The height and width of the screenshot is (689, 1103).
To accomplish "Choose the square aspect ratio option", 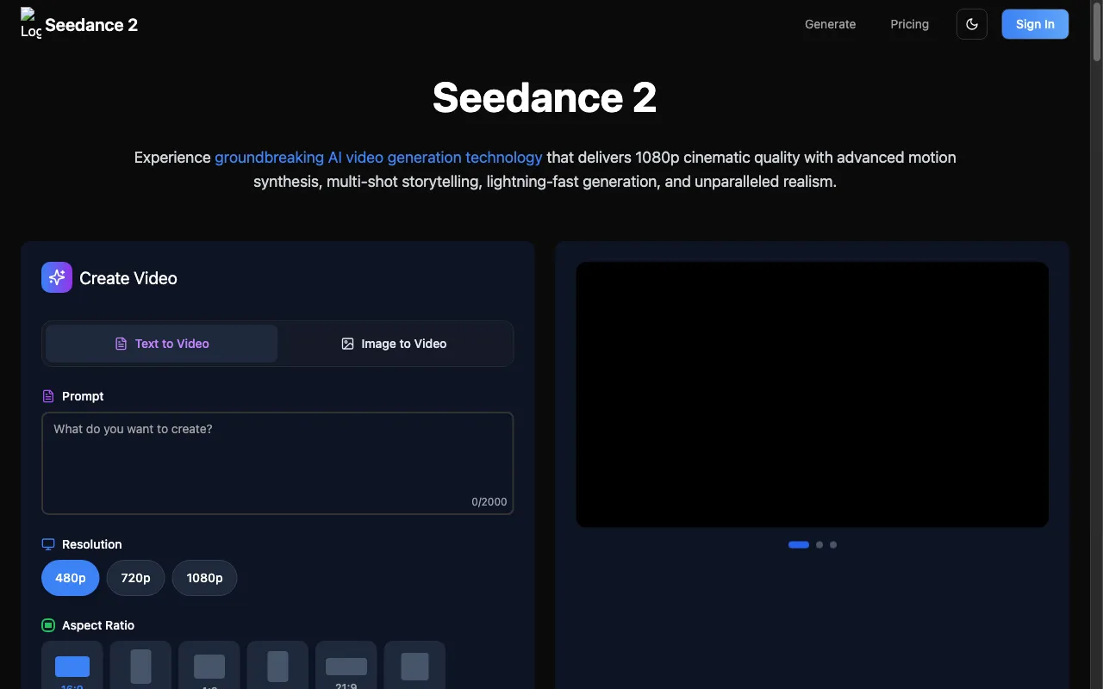I will (414, 666).
